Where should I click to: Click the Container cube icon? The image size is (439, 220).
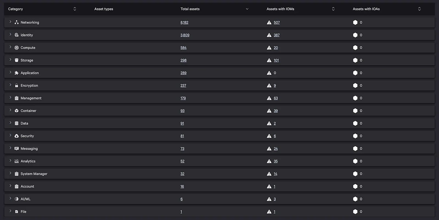[x=16, y=111]
